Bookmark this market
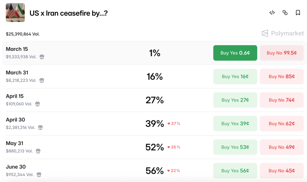This screenshot has width=307, height=182. click(298, 12)
